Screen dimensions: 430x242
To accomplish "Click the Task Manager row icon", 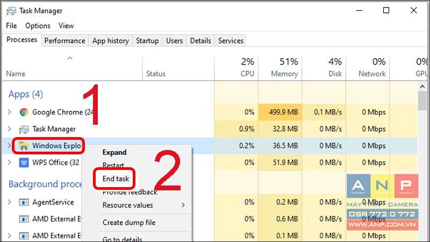I will (24, 129).
